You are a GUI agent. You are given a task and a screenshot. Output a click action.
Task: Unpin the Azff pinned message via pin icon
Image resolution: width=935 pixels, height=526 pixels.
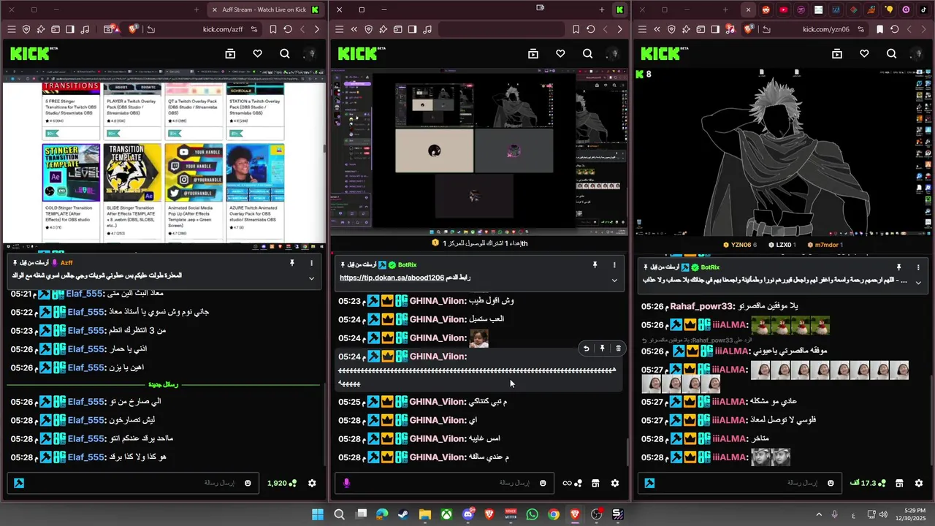point(291,263)
